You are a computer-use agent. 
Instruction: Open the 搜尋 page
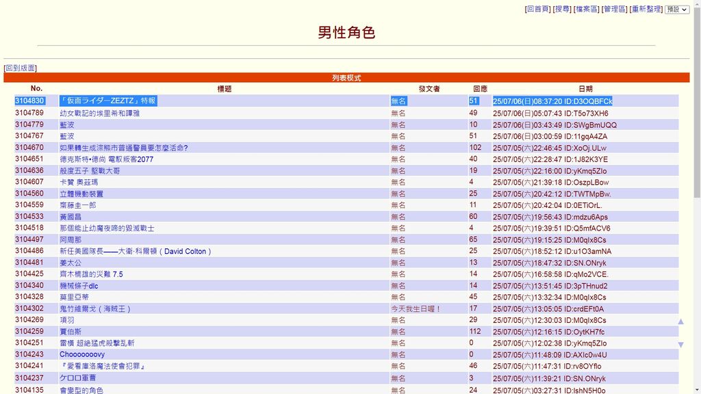pyautogui.click(x=562, y=10)
